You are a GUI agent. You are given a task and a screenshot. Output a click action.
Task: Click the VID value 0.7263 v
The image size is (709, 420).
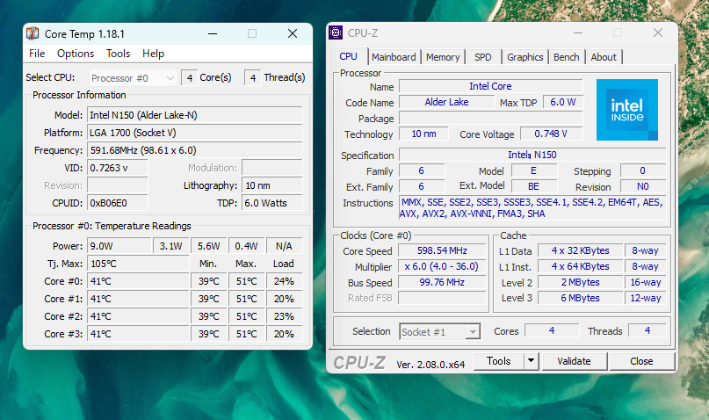117,168
